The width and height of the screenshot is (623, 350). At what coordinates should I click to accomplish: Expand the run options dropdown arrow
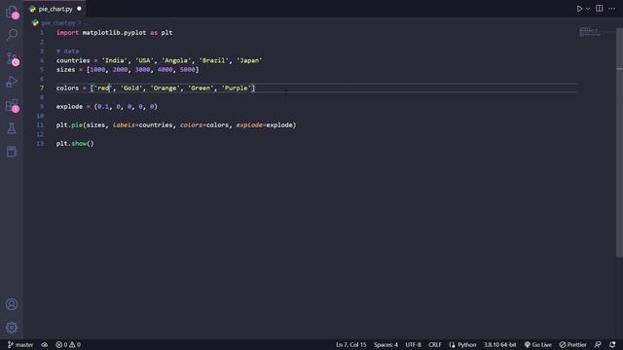point(588,9)
